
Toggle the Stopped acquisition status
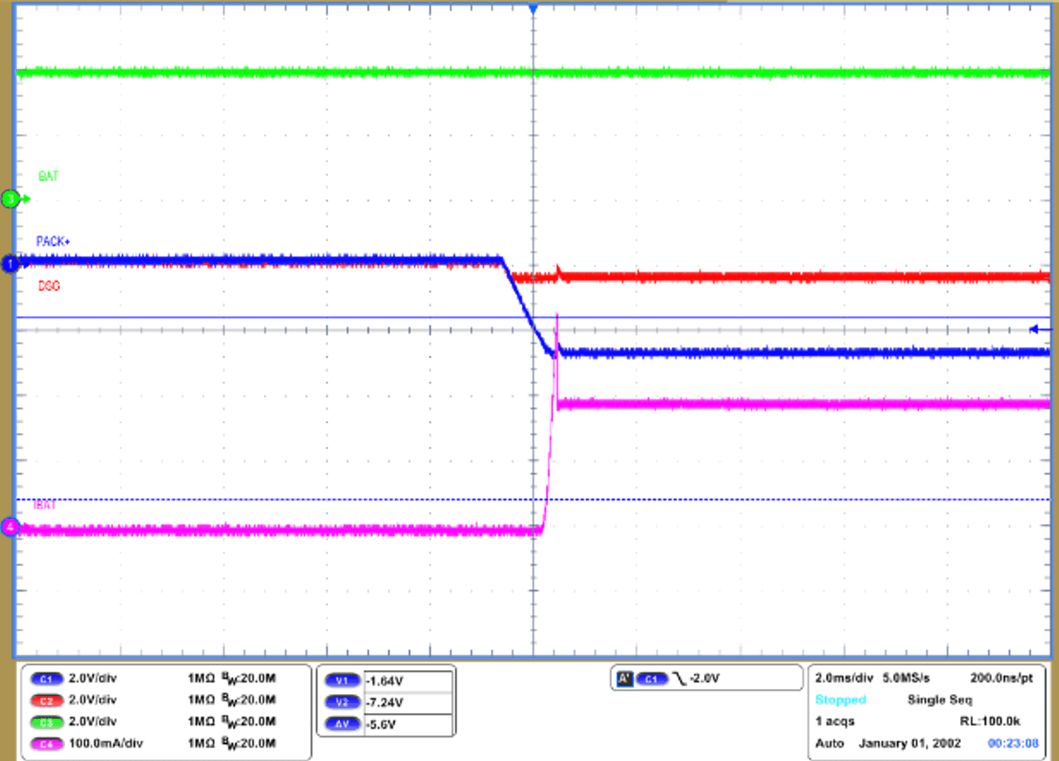tap(840, 700)
